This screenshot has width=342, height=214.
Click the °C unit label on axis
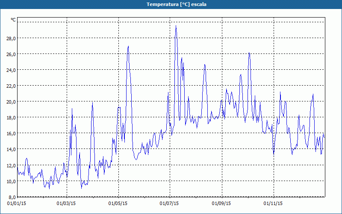coord(13,20)
